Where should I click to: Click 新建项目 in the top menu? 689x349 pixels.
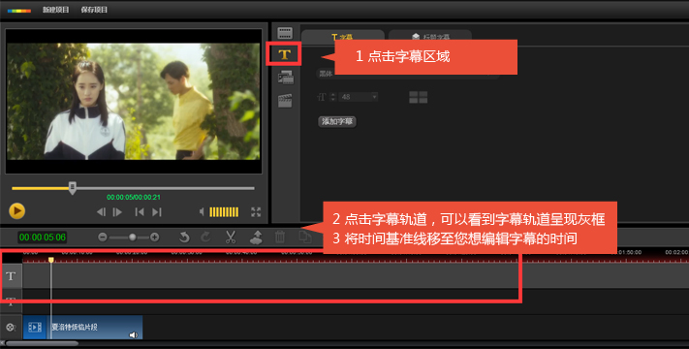[x=56, y=10]
